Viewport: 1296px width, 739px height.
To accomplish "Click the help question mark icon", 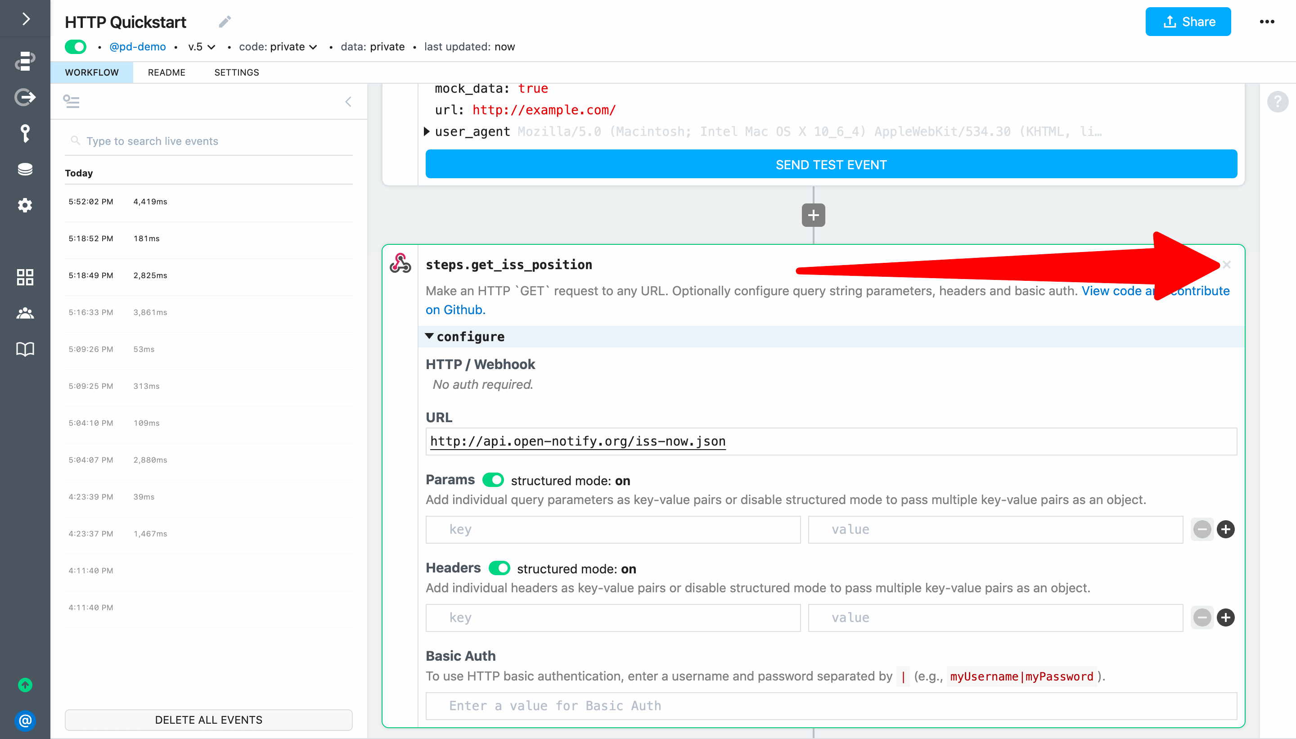I will coord(1277,102).
